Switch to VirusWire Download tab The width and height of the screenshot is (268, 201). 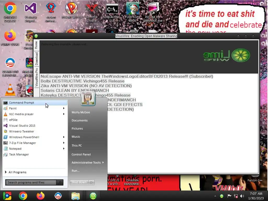[36, 59]
